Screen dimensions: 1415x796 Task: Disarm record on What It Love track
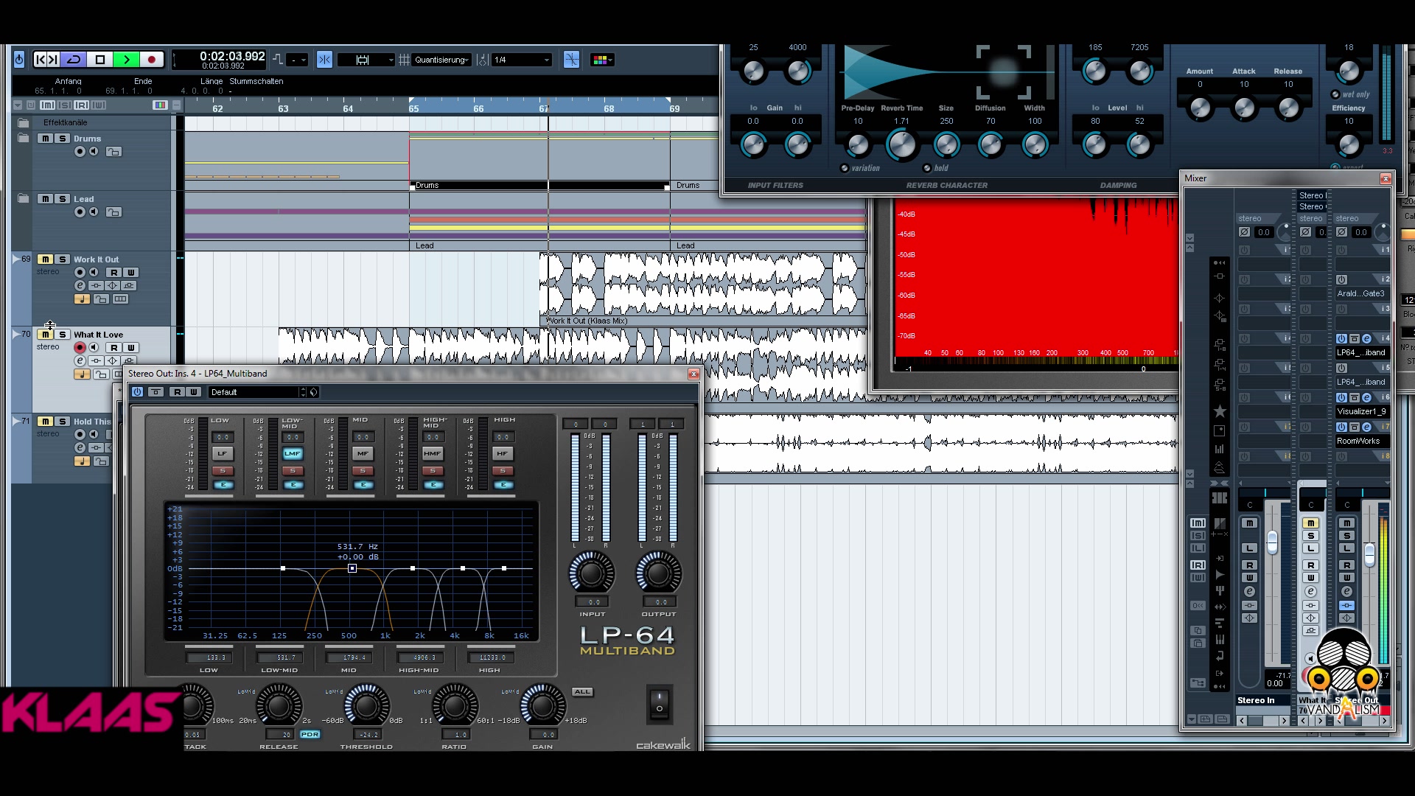[x=80, y=348]
